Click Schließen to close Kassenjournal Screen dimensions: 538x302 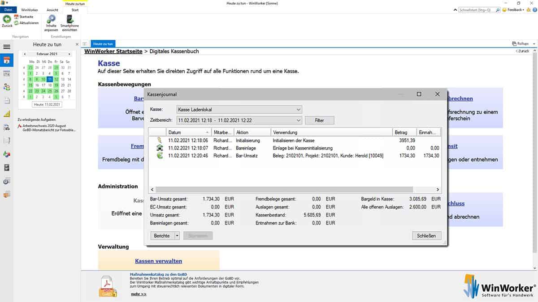click(426, 235)
